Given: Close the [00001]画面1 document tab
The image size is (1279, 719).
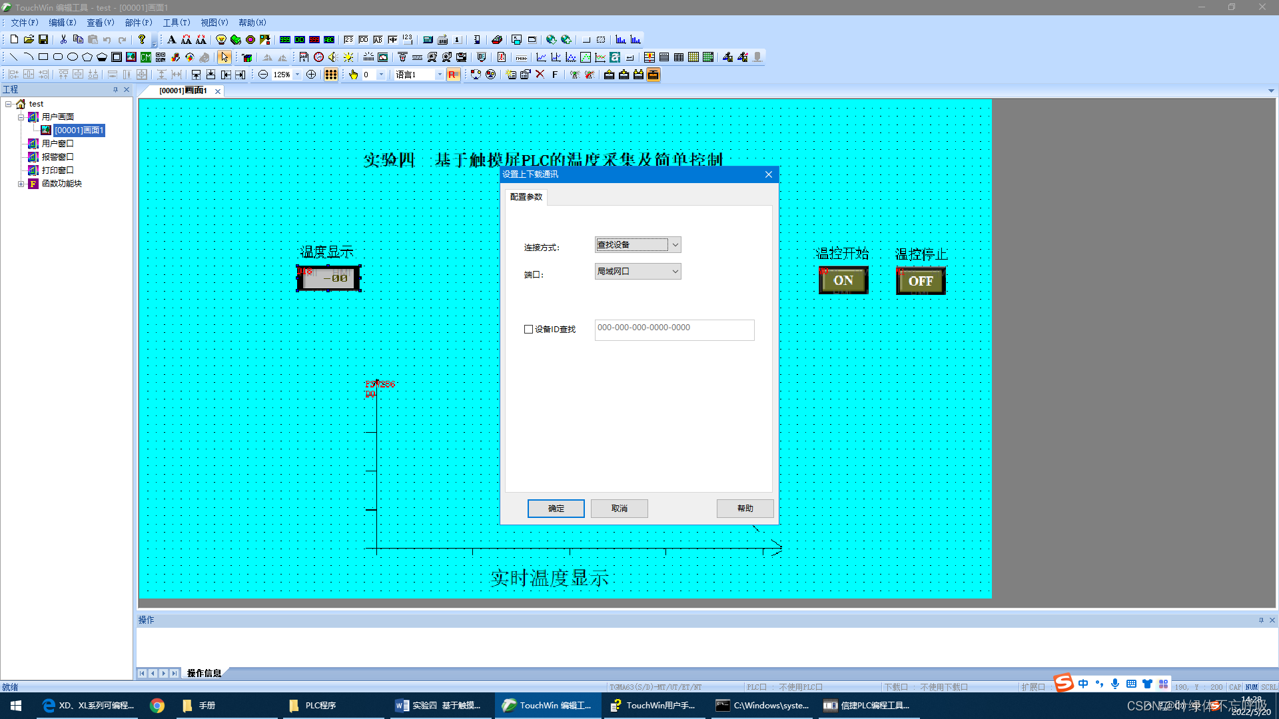Looking at the screenshot, I should [x=217, y=91].
